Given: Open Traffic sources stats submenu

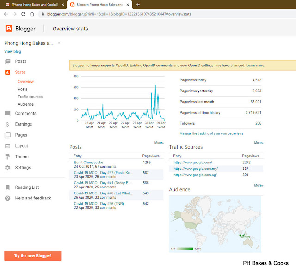Looking at the screenshot, I should point(30,97).
